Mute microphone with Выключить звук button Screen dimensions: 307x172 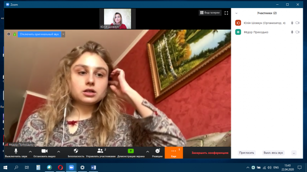(x=16, y=153)
